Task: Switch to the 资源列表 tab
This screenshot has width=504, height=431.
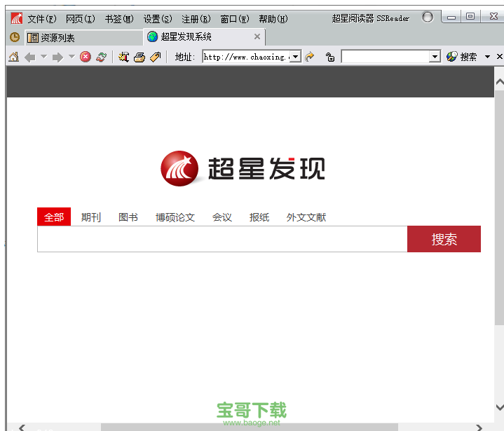Action: pos(57,38)
